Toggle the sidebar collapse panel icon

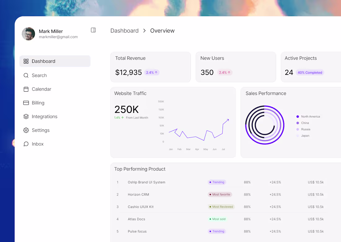click(93, 30)
